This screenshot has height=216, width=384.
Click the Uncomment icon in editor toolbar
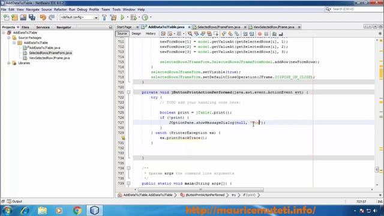pyautogui.click(x=281, y=34)
